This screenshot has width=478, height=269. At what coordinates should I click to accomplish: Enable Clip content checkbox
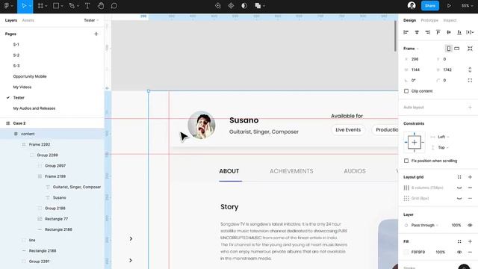coord(406,91)
